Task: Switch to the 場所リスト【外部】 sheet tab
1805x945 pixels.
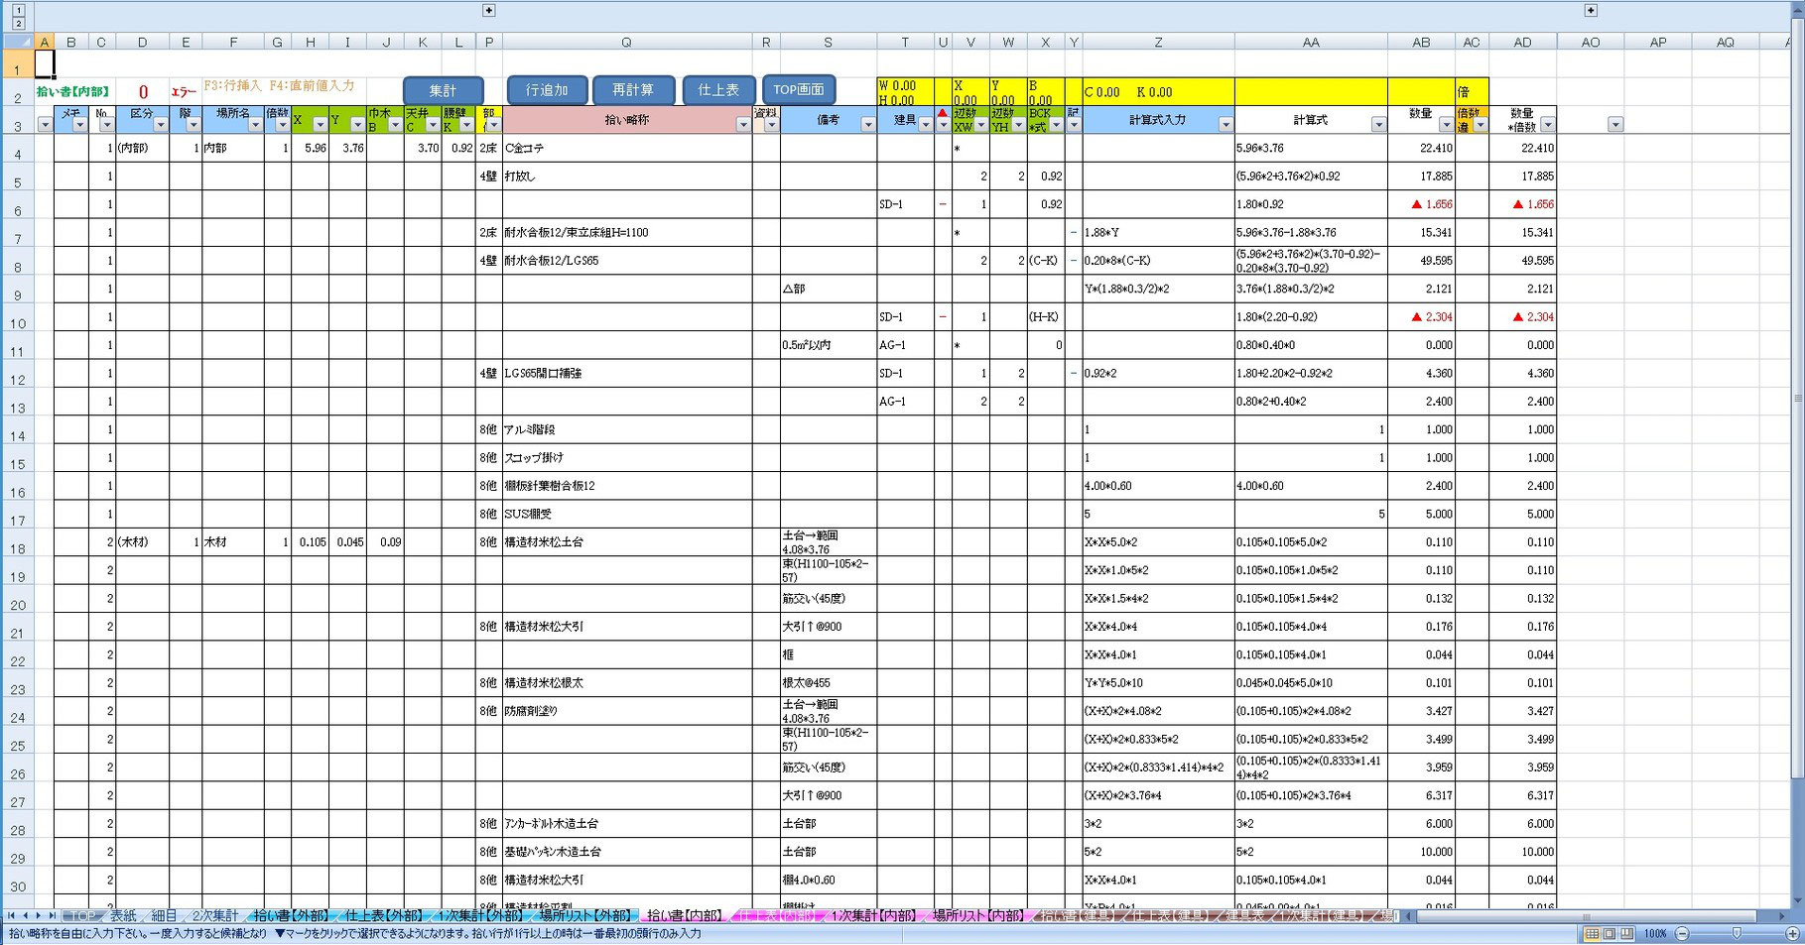Action: [586, 916]
